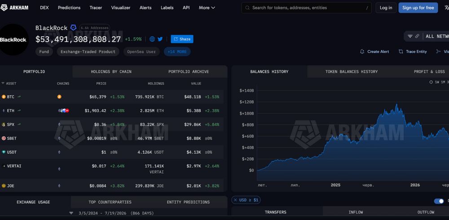Click the trend chart icon beside BTC
This screenshot has width=449, height=220.
click(x=19, y=97)
